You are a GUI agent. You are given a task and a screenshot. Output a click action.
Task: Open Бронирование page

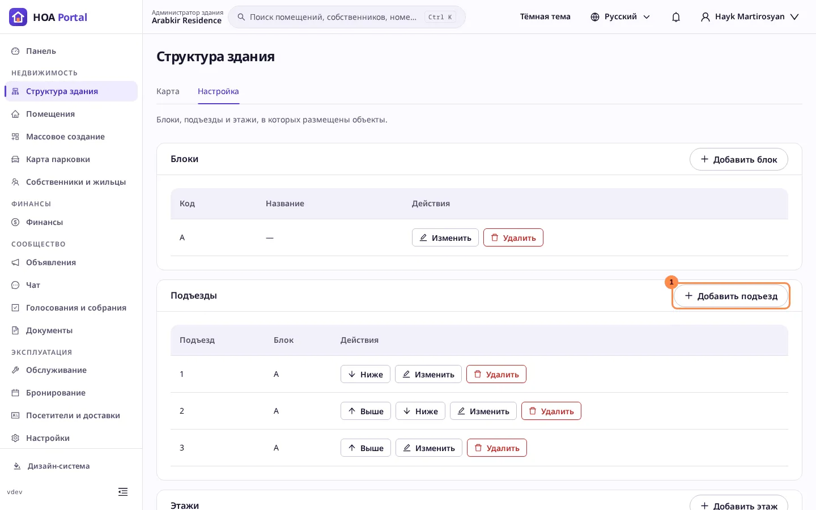71,393
